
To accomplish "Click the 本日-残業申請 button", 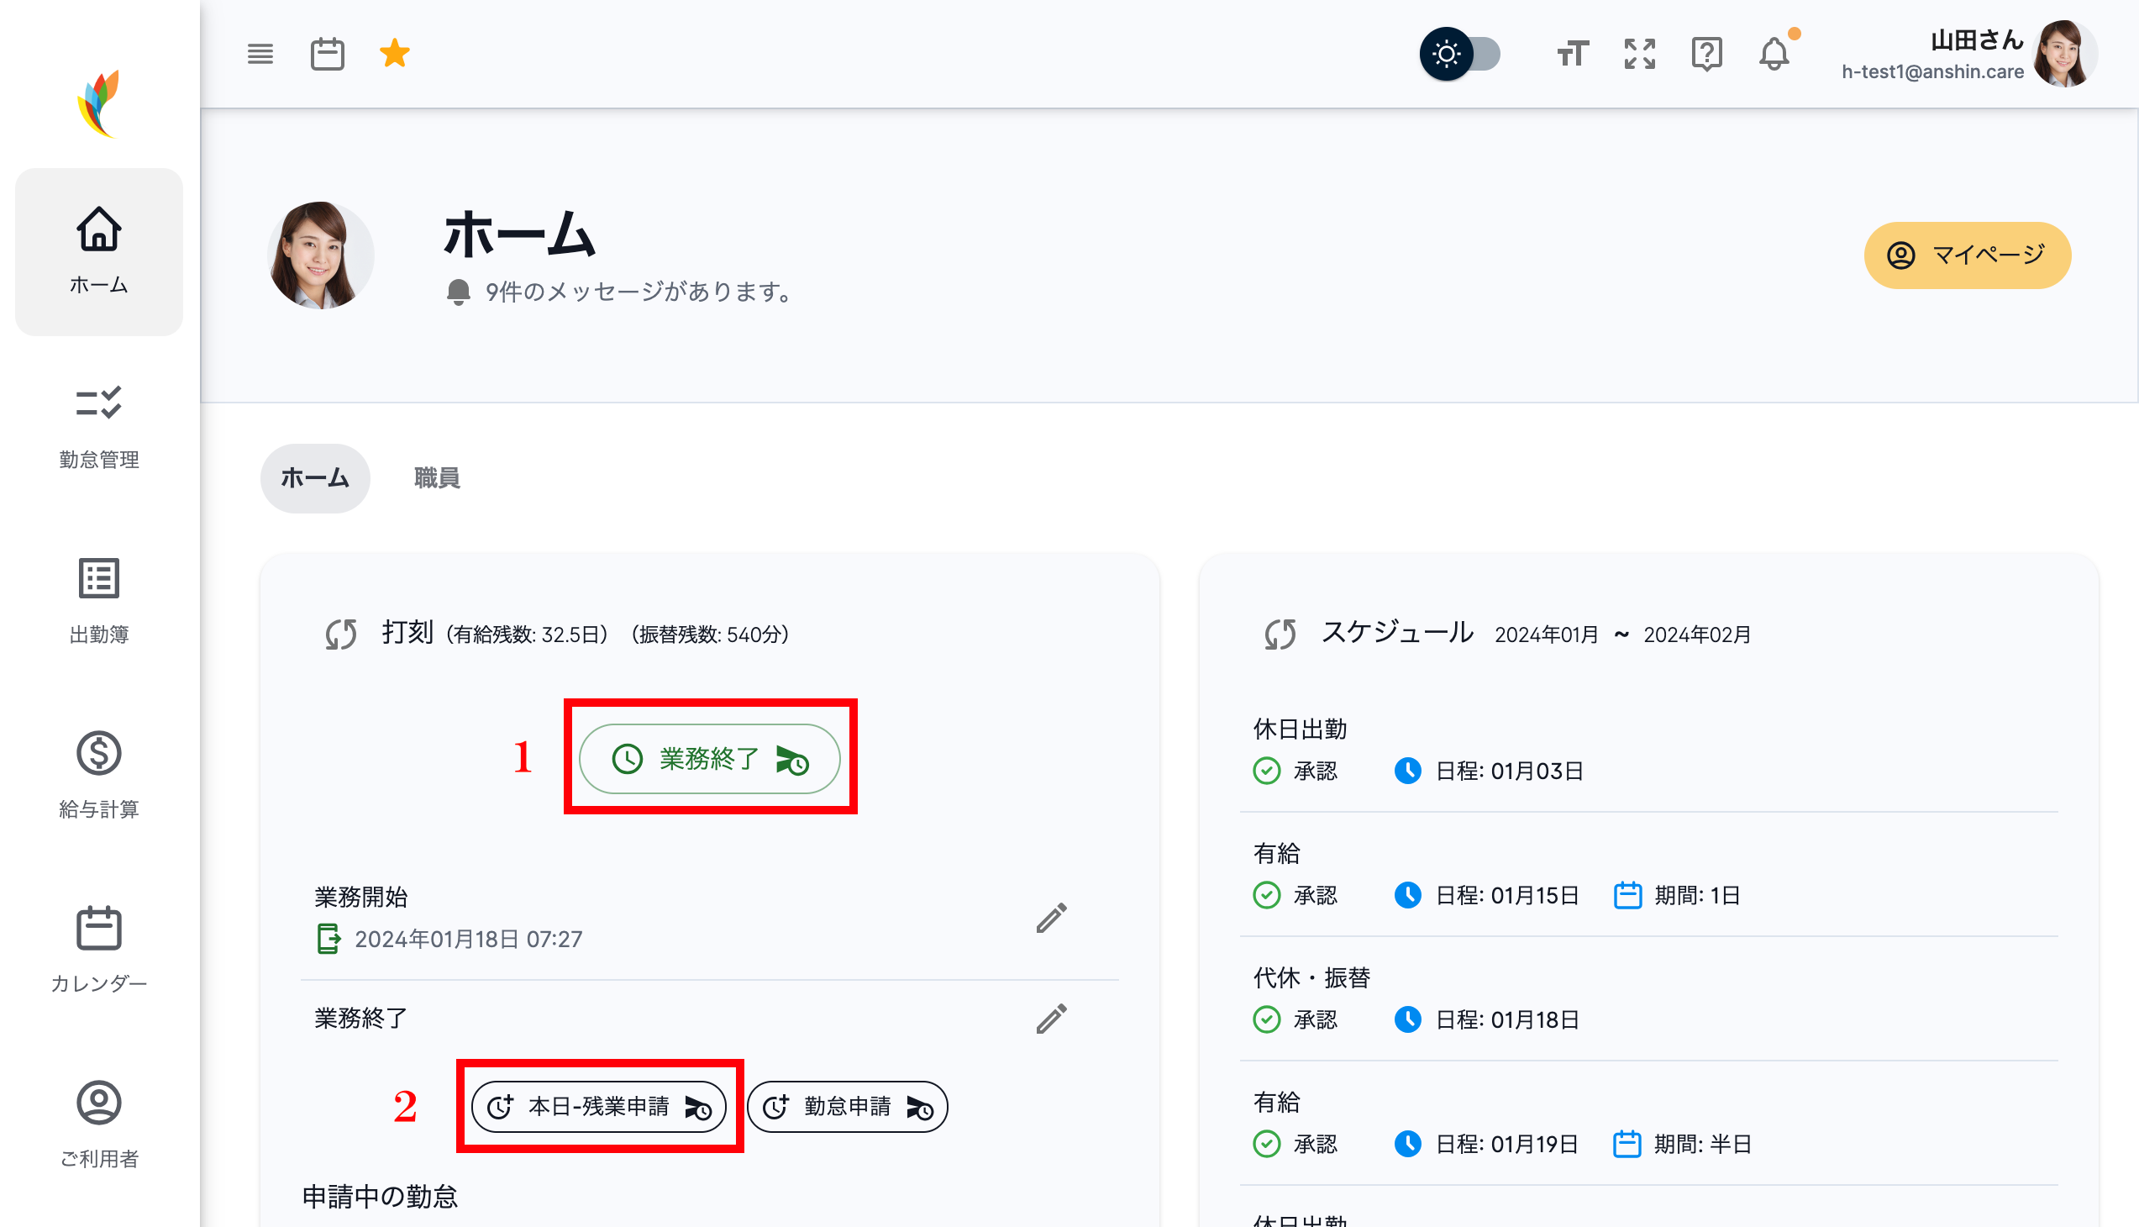I will (600, 1107).
